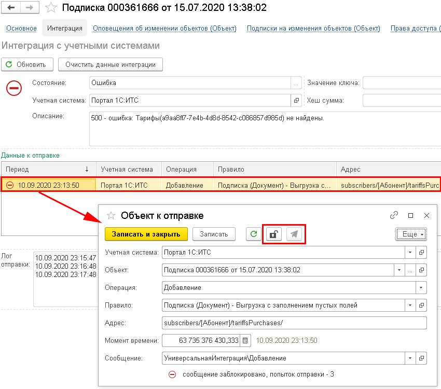
Task: Click Записать и закрыть button
Action: pos(146,234)
